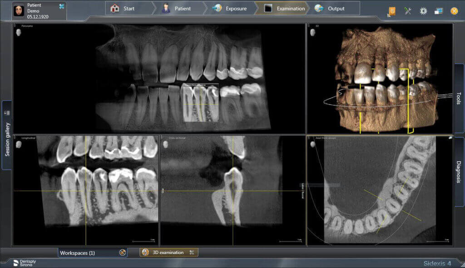Expand the Tools side panel
Viewport: 465px width, 268px height.
tap(459, 98)
